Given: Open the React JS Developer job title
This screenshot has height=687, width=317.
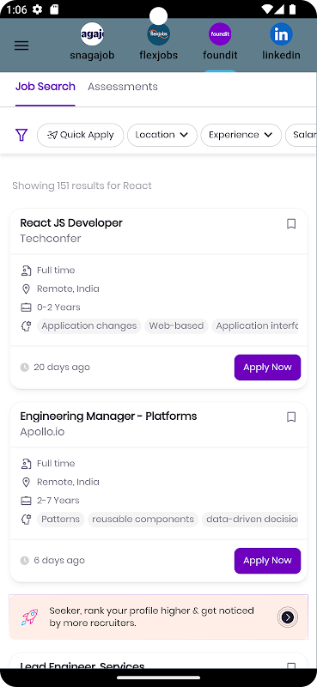Looking at the screenshot, I should click(71, 223).
